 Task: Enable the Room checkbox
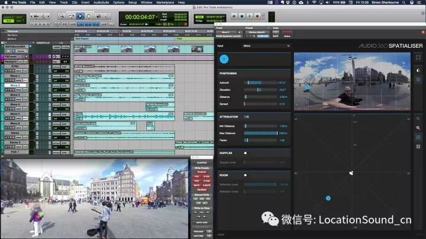tap(246, 175)
